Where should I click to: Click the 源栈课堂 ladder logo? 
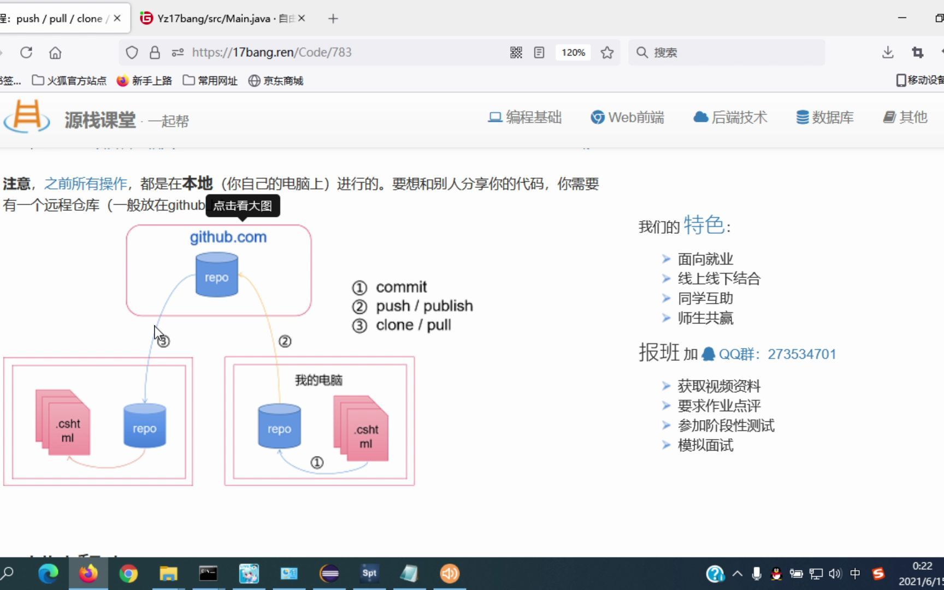pyautogui.click(x=26, y=116)
